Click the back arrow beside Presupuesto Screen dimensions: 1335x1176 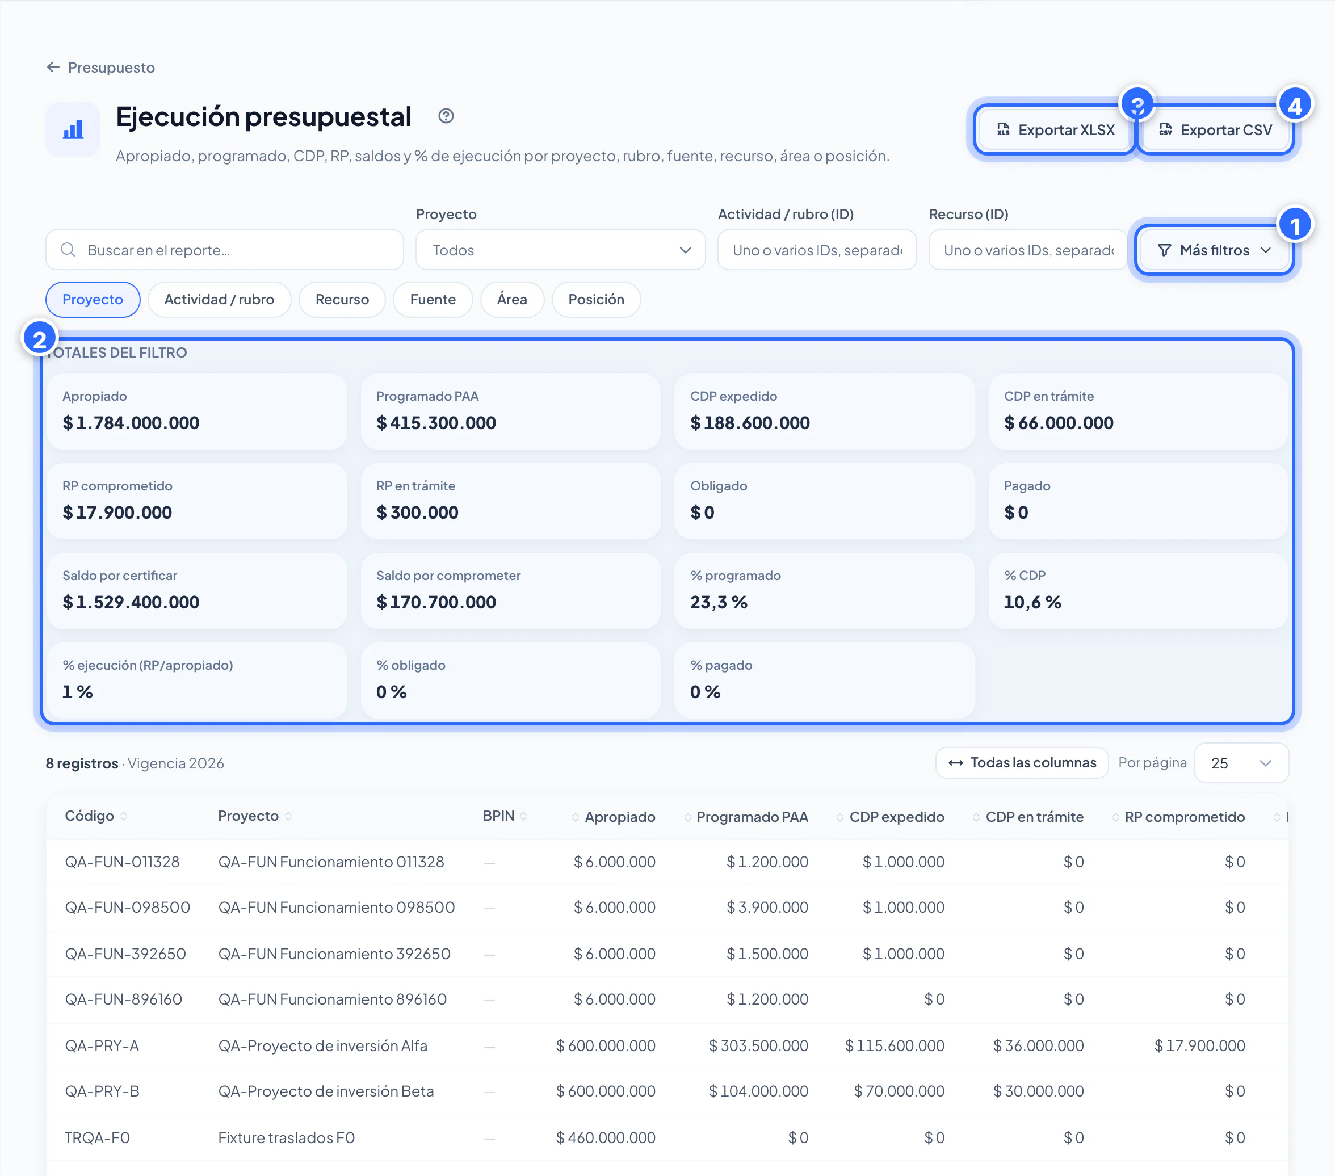click(x=53, y=67)
